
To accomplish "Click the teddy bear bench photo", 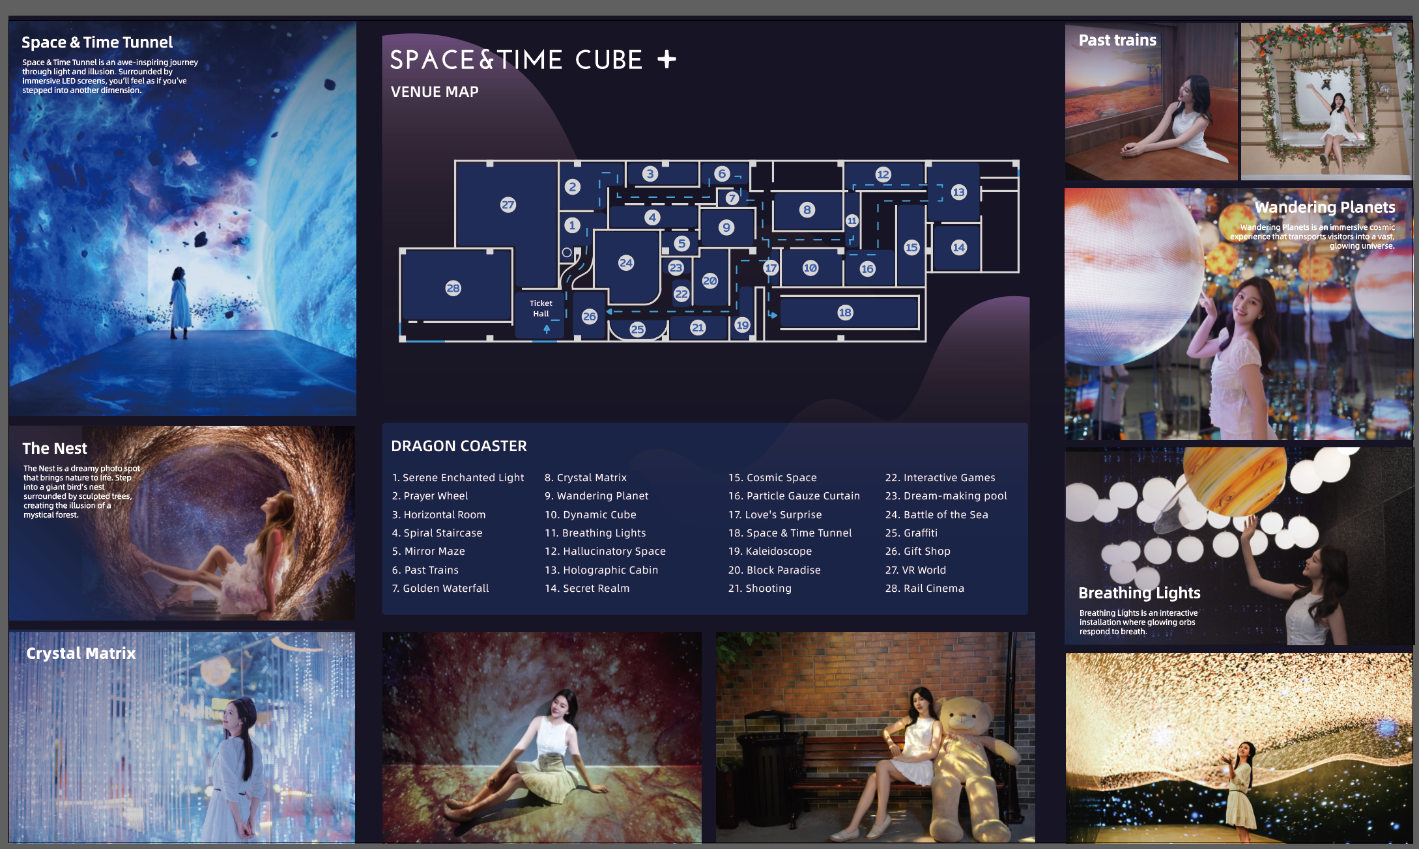I will pyautogui.click(x=875, y=737).
